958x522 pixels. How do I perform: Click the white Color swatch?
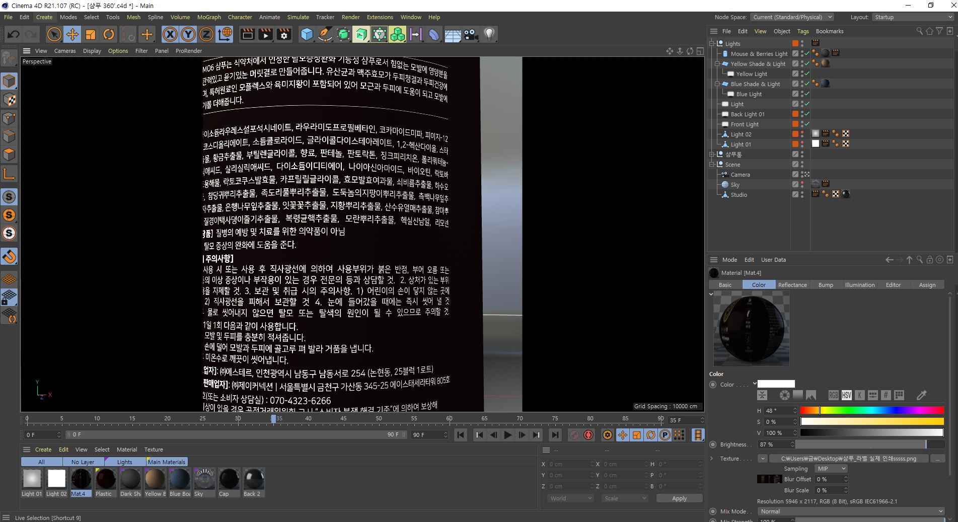[776, 384]
